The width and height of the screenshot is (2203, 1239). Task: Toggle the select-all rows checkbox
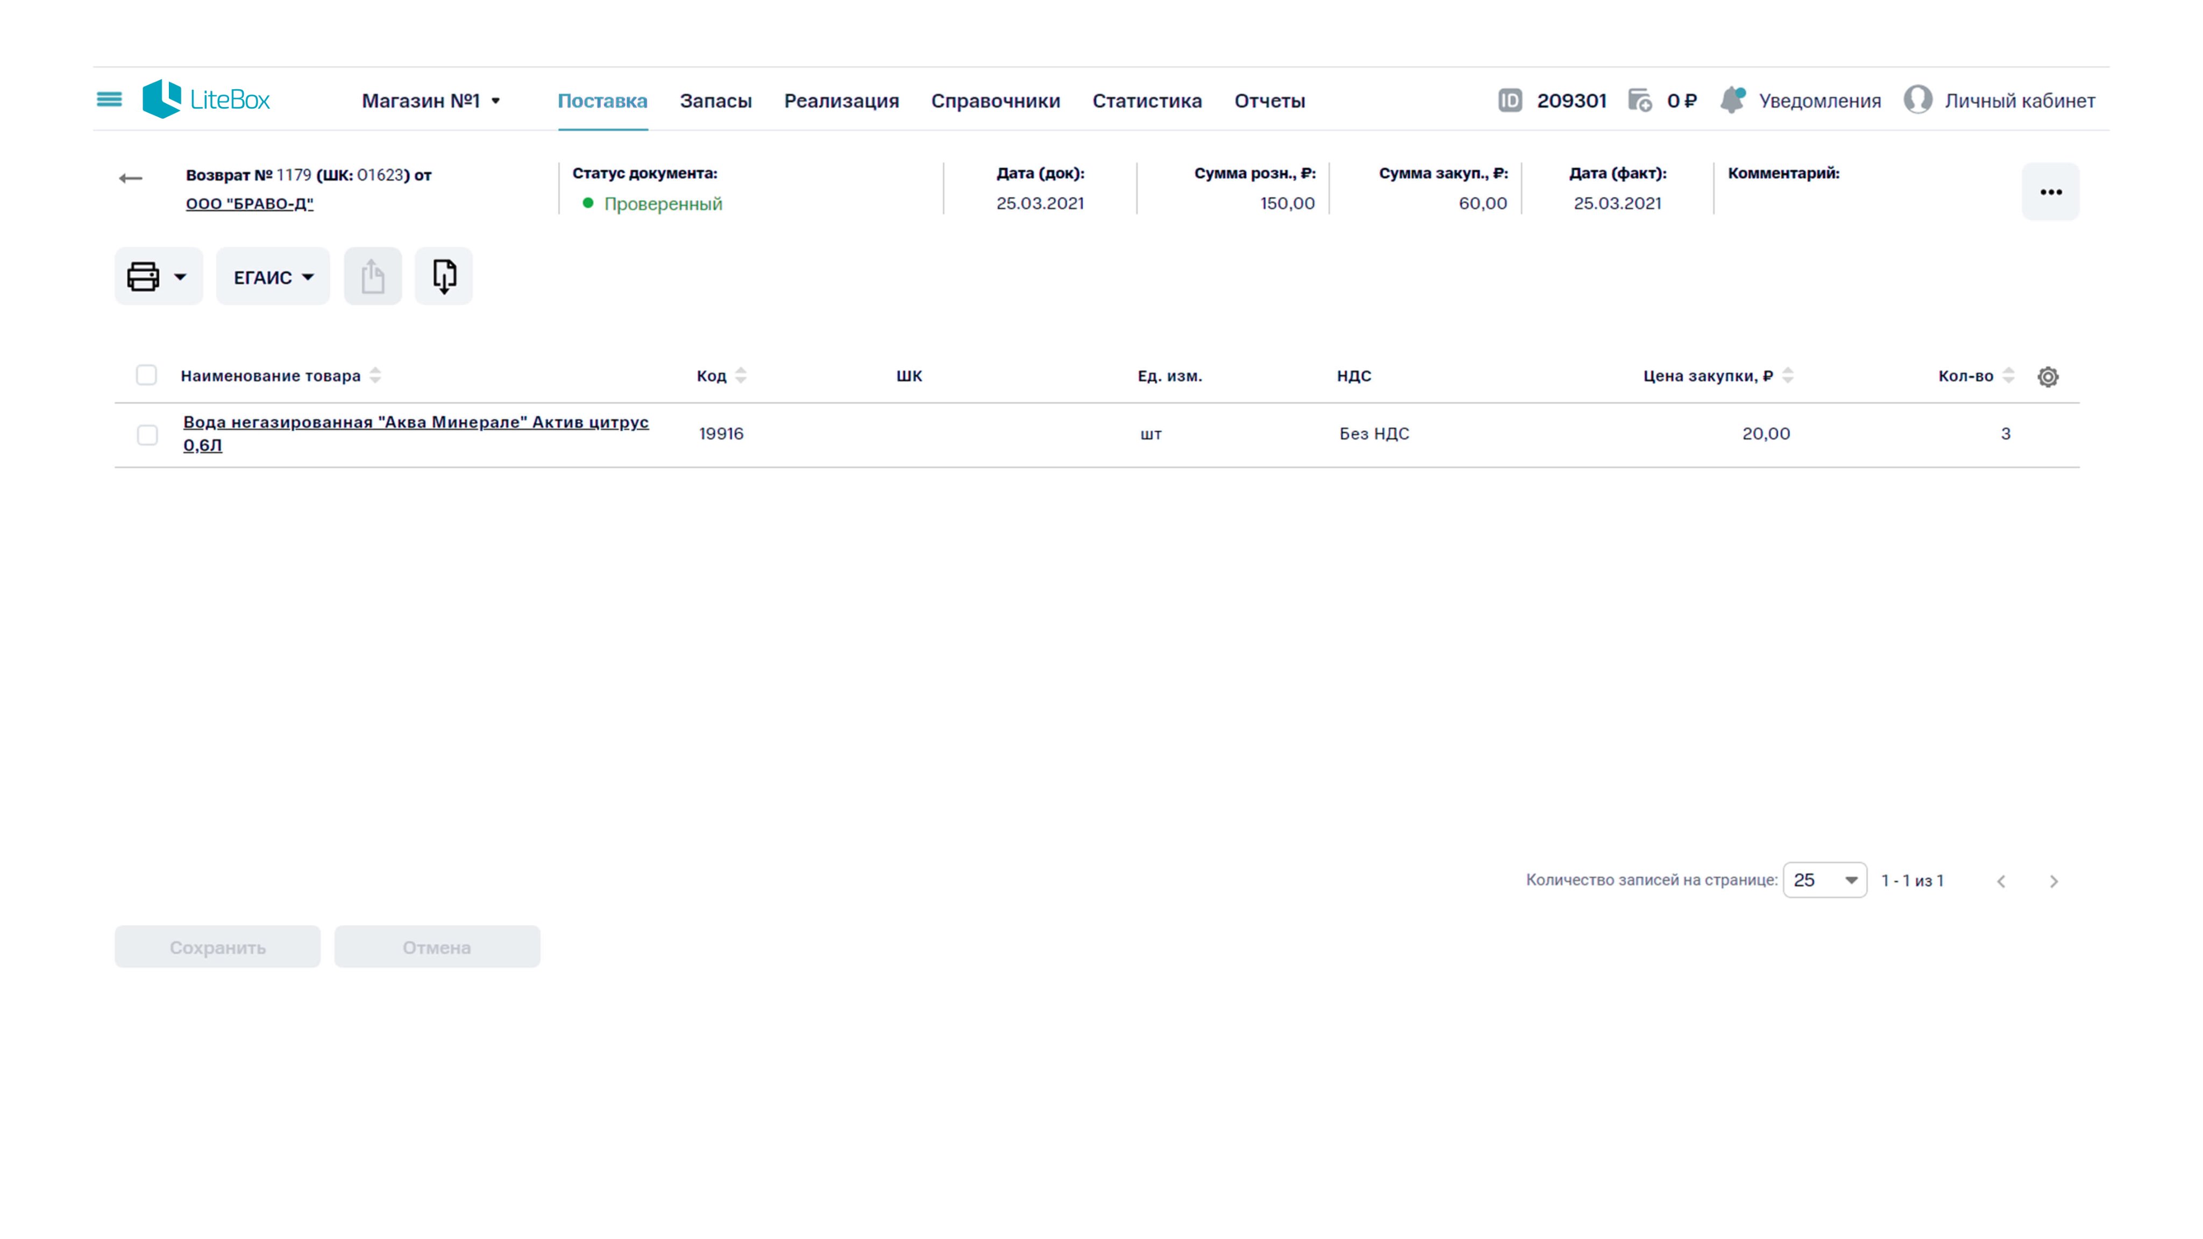point(146,375)
